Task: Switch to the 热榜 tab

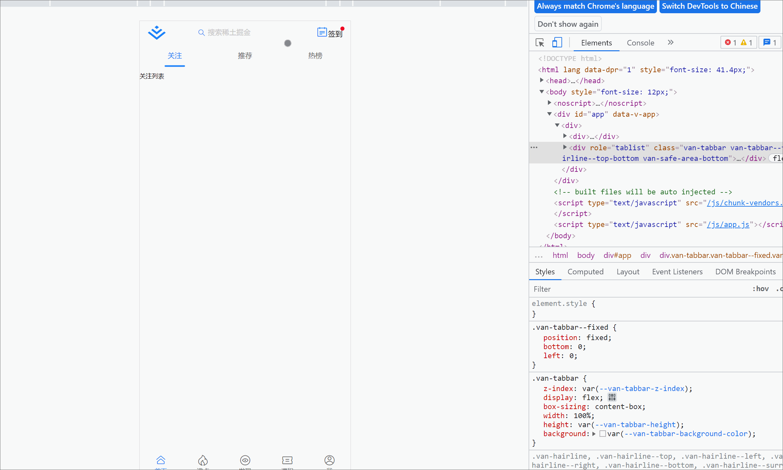Action: point(315,56)
